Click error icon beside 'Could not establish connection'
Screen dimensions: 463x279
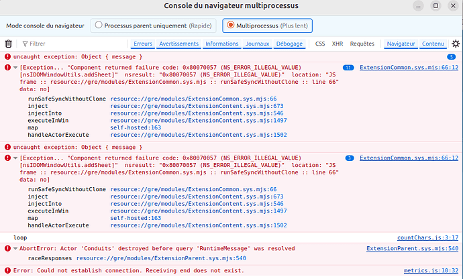(7, 270)
